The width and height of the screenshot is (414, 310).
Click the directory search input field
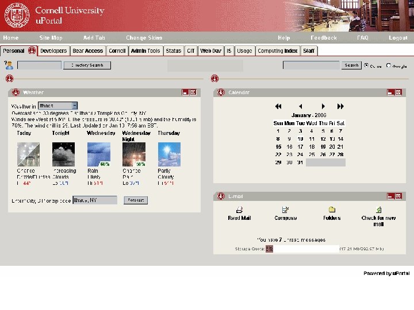pyautogui.click(x=39, y=65)
